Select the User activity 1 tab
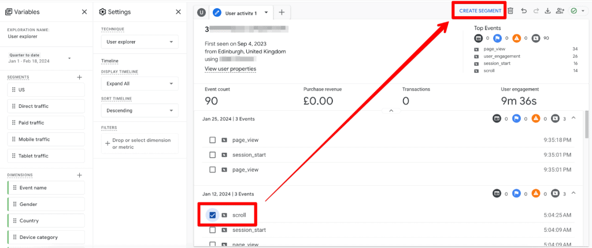The image size is (592, 248). [241, 13]
